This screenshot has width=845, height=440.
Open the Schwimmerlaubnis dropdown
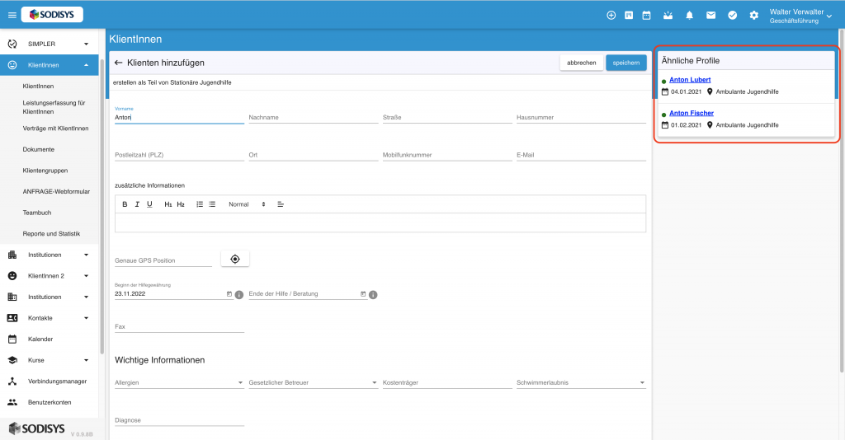[x=581, y=382]
